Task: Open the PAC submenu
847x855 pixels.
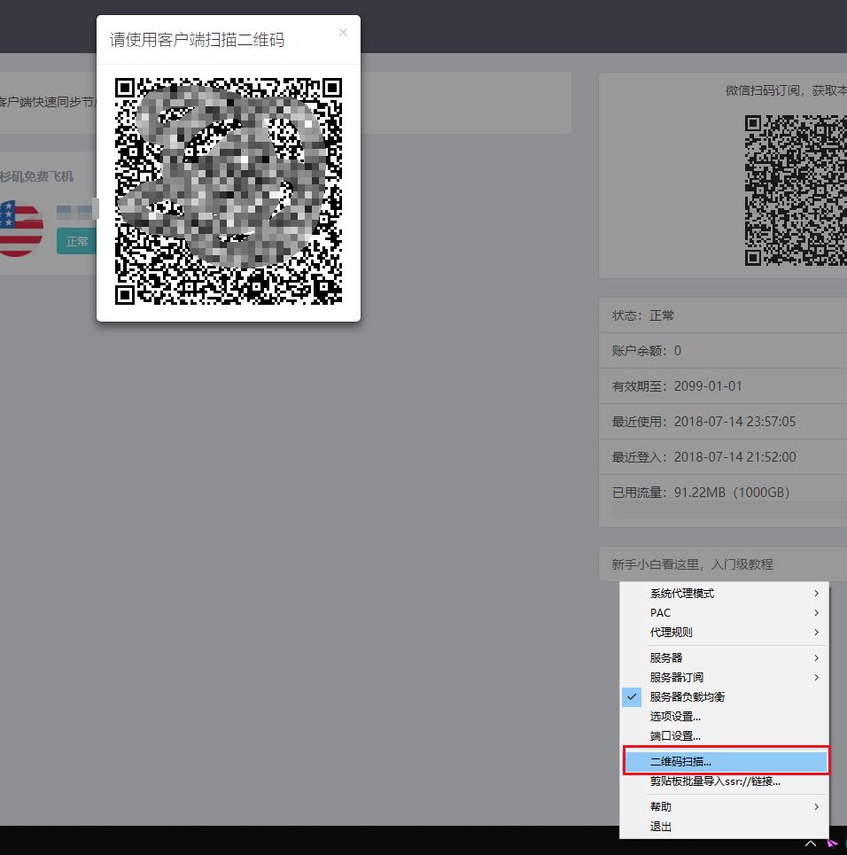Action: [x=724, y=613]
